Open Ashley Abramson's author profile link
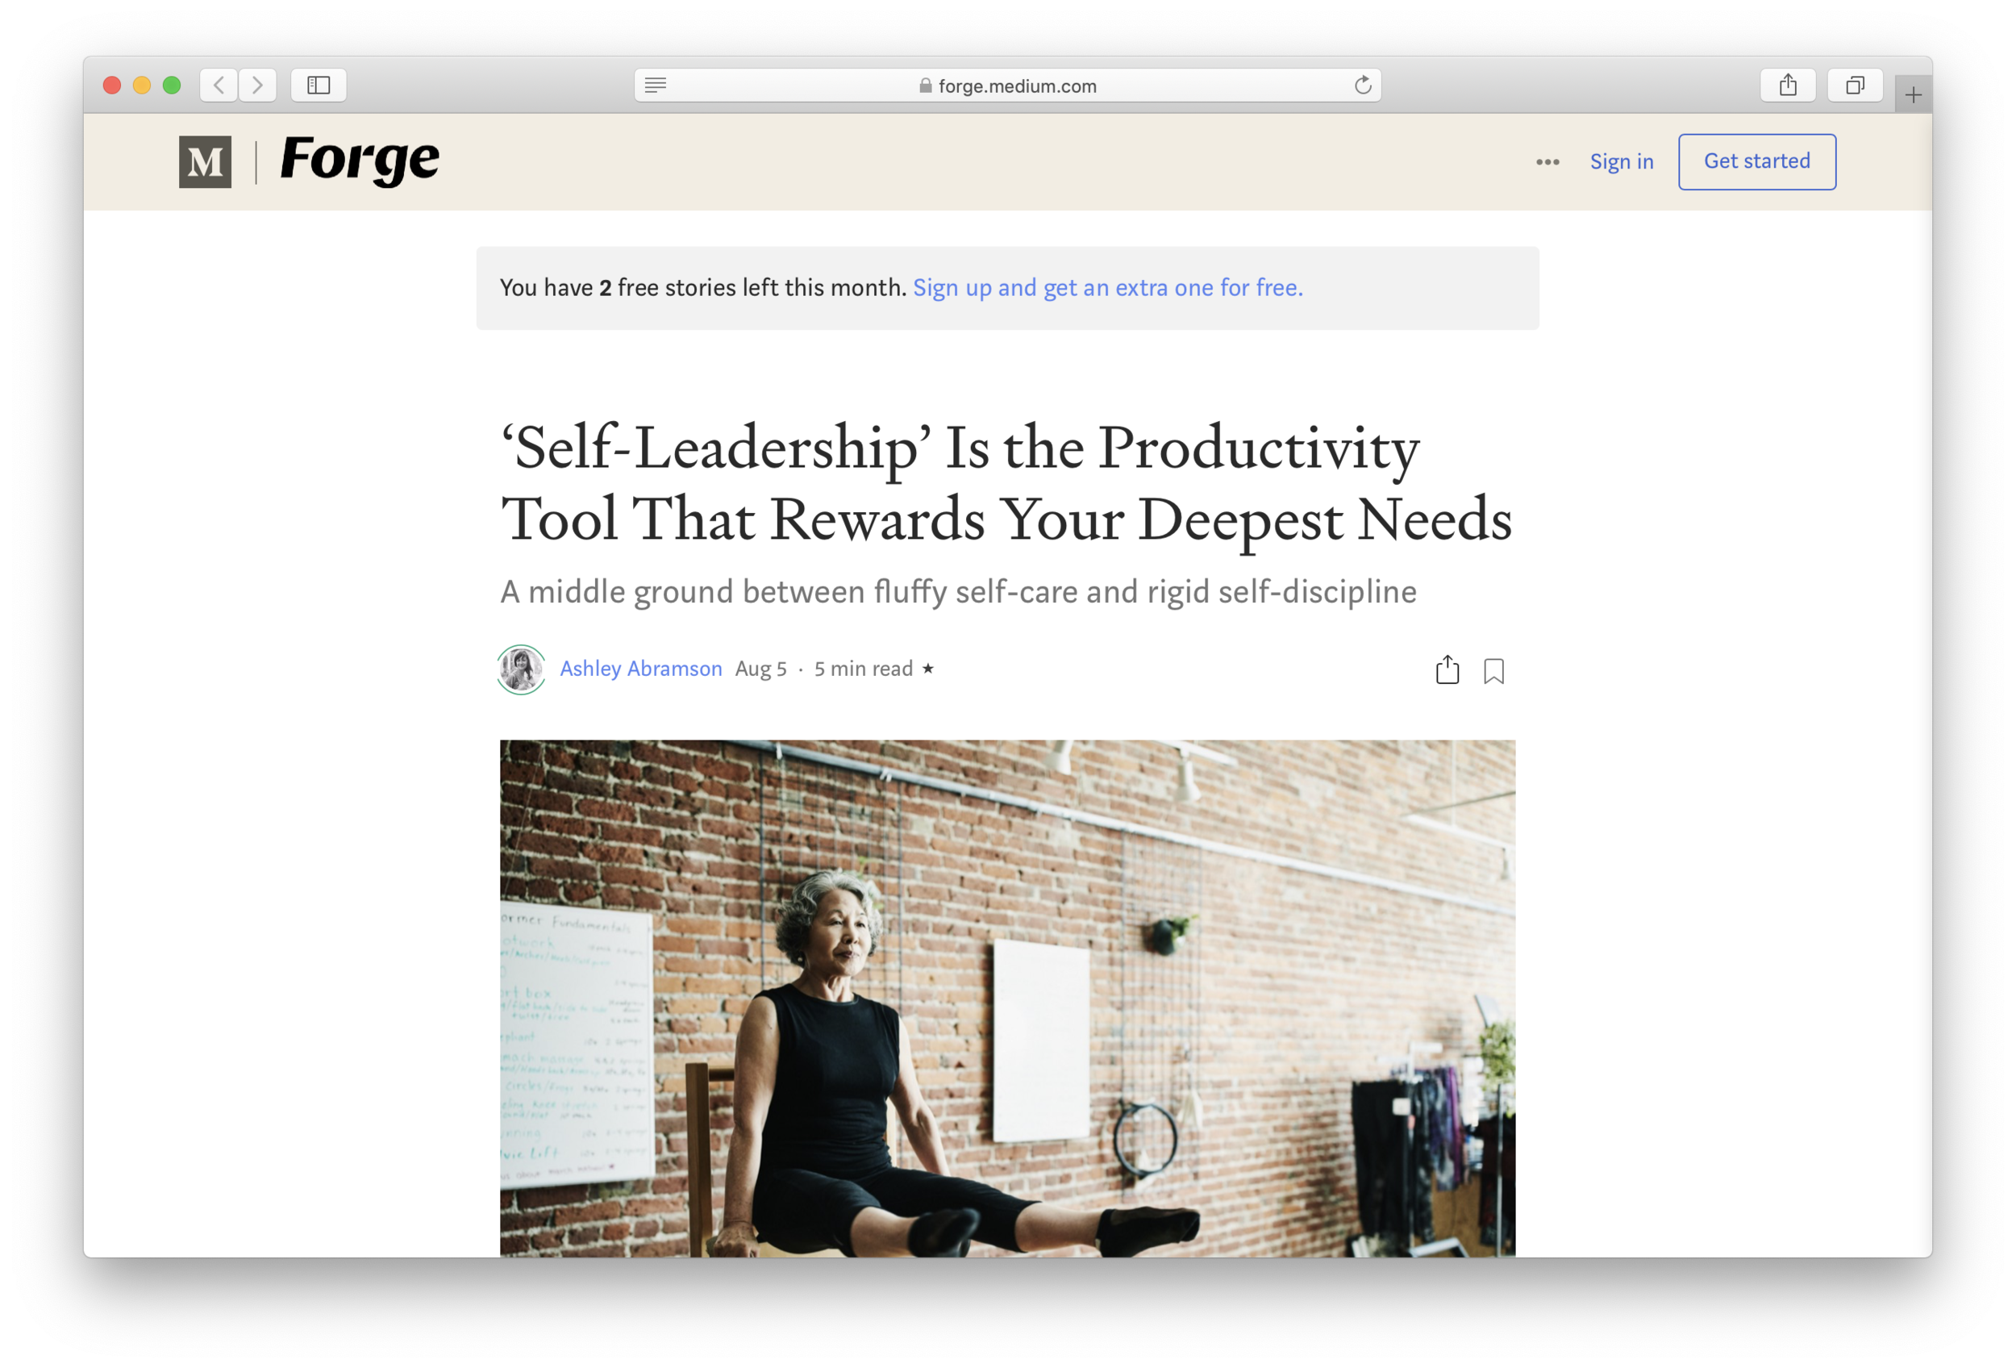 point(641,669)
